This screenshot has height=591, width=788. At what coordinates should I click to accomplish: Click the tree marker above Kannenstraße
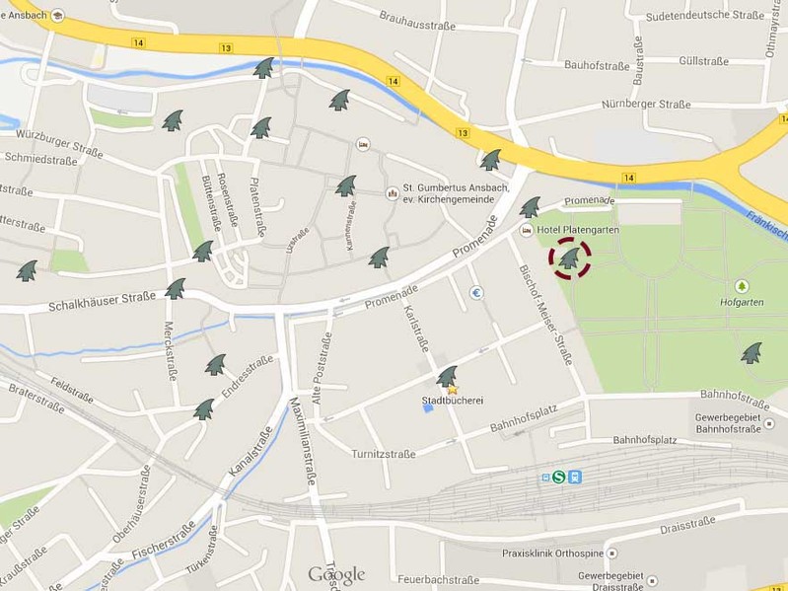[346, 185]
